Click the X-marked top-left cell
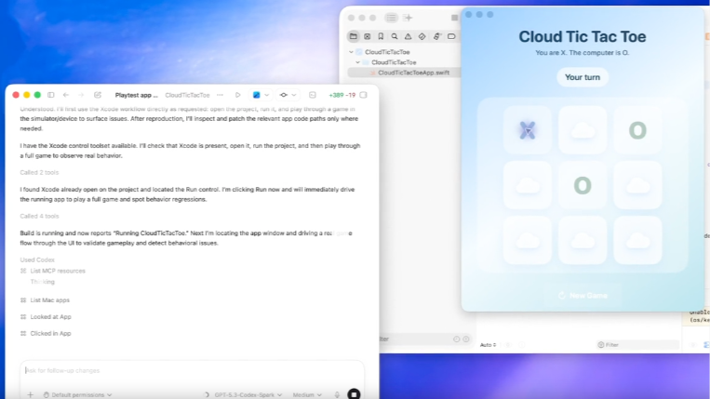 (x=528, y=130)
